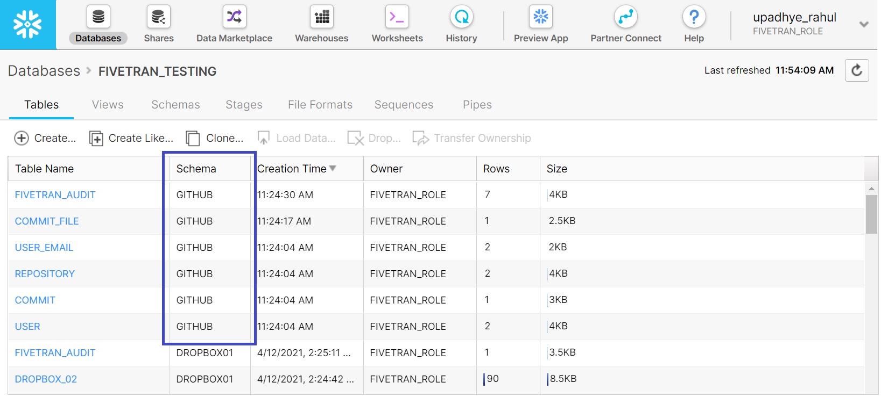Switch to the Views tab
881x397 pixels.
pyautogui.click(x=108, y=105)
